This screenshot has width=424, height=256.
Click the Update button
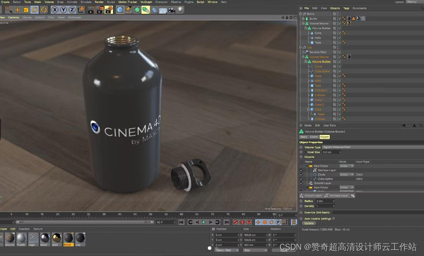pyautogui.click(x=309, y=223)
